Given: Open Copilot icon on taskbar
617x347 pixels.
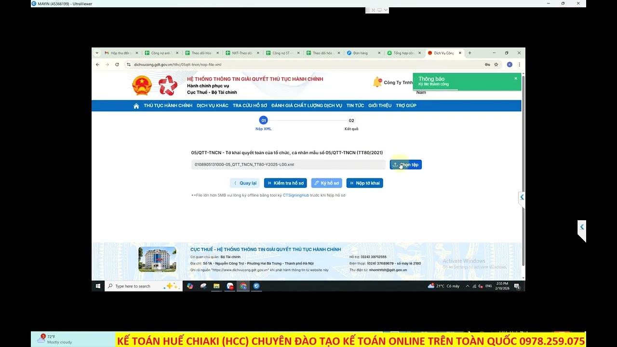Looking at the screenshot, I should point(190,286).
